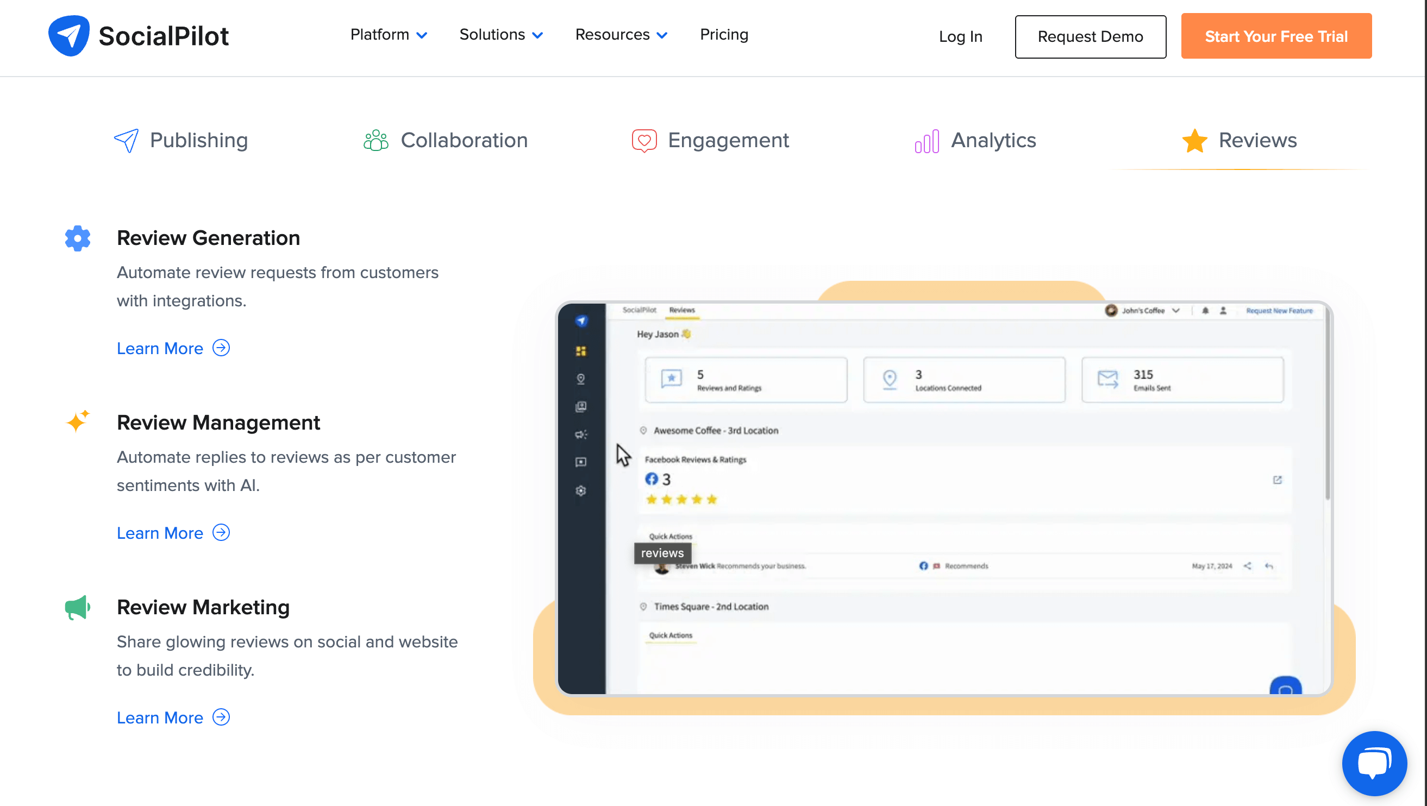Open the Review Generation heading
The width and height of the screenshot is (1427, 806).
(208, 238)
